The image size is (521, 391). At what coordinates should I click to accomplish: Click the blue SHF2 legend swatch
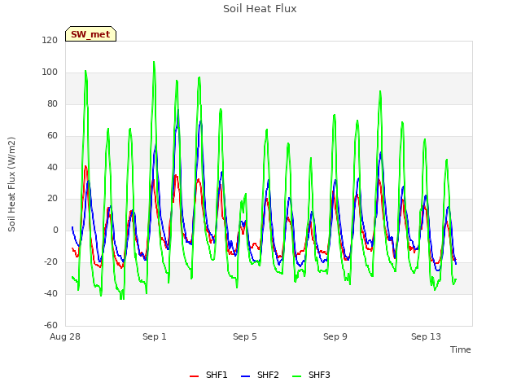click(x=245, y=376)
